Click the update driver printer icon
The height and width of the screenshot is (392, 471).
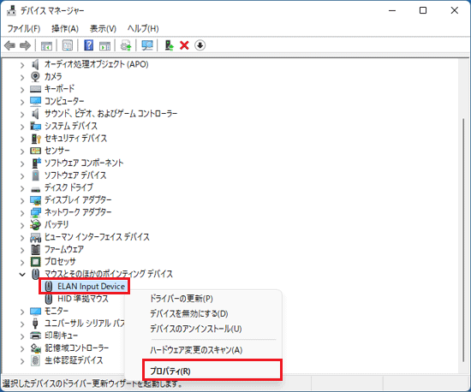click(x=126, y=45)
